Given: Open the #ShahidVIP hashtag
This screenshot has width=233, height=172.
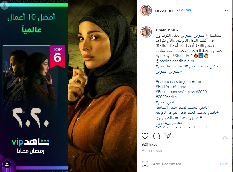Looking at the screenshot, I should (x=182, y=56).
